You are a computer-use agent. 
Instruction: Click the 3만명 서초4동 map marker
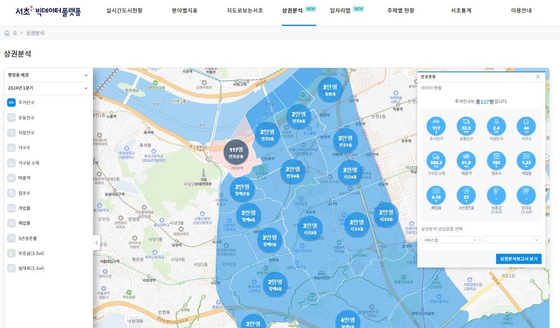(x=350, y=173)
